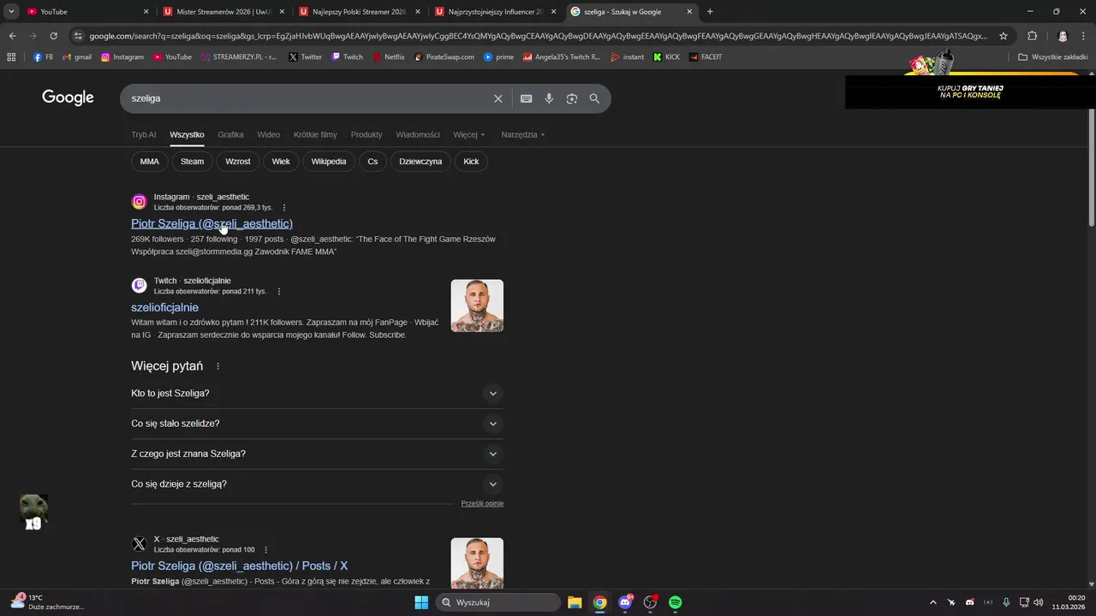
Task: Select the Dziewczyna suggestion chip
Action: [x=420, y=162]
